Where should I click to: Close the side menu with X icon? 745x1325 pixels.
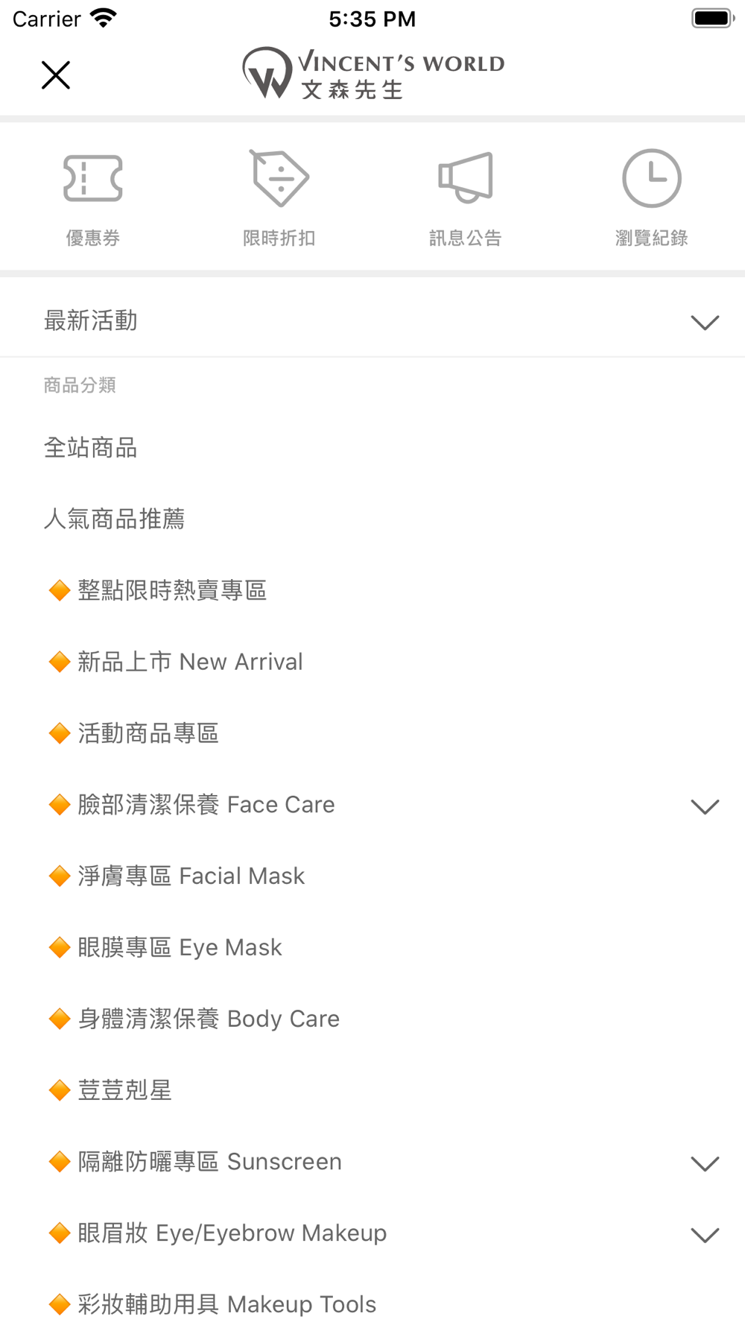pos(56,75)
